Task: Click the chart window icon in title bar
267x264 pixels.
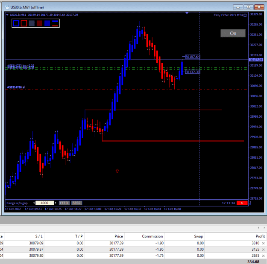Action: [x=7, y=7]
